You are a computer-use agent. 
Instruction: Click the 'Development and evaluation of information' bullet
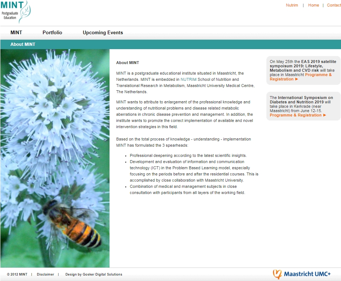tap(194, 171)
